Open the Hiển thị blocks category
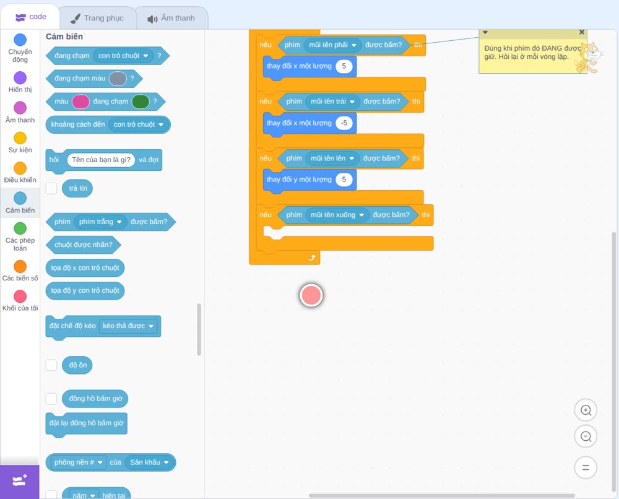Image resolution: width=619 pixels, height=499 pixels. coord(20,82)
